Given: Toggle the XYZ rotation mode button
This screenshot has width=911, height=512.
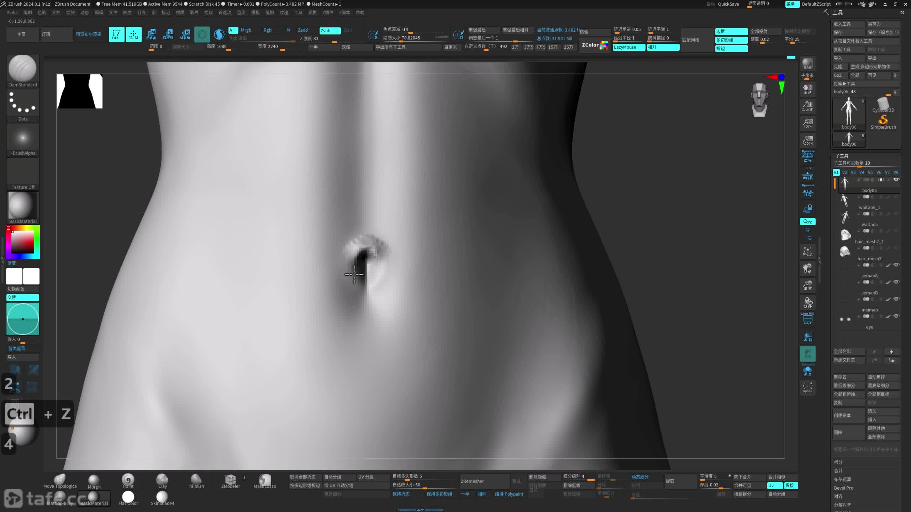Looking at the screenshot, I should 807,222.
